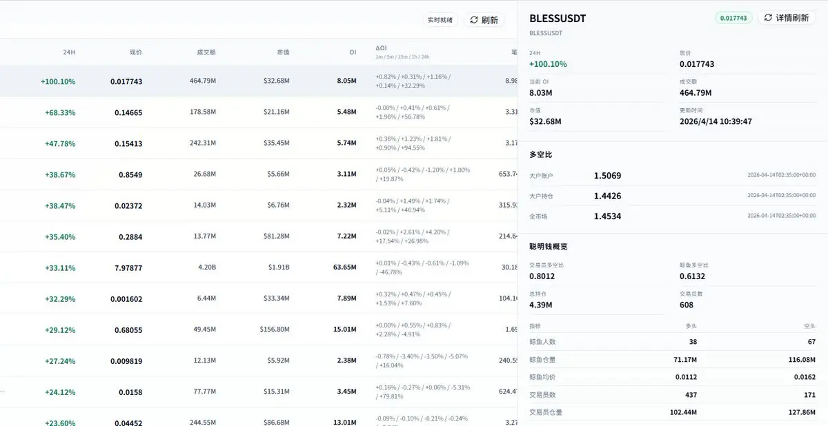Click the +38.47% change cell
828x426 pixels.
[x=60, y=206]
